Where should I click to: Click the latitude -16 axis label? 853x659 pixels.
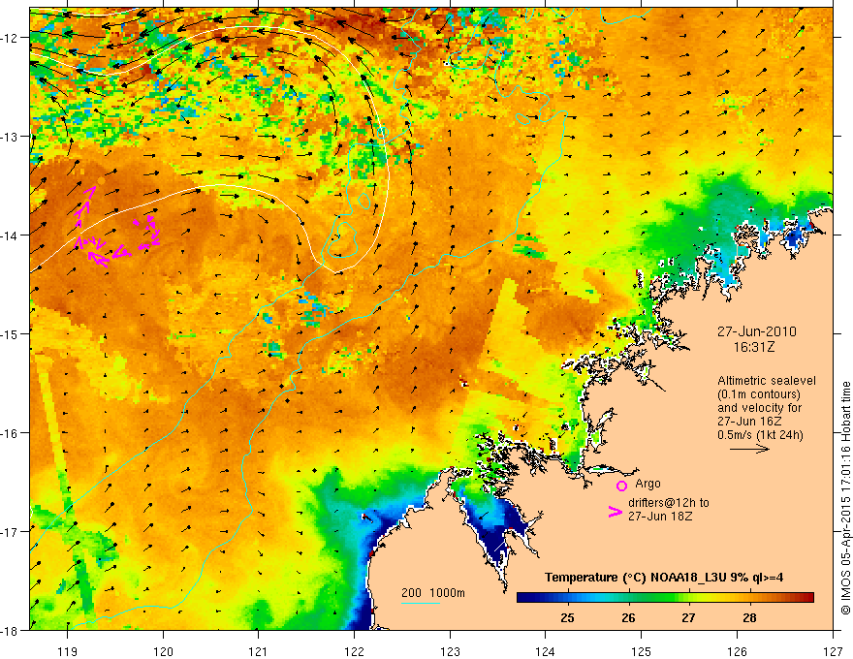pyautogui.click(x=10, y=433)
